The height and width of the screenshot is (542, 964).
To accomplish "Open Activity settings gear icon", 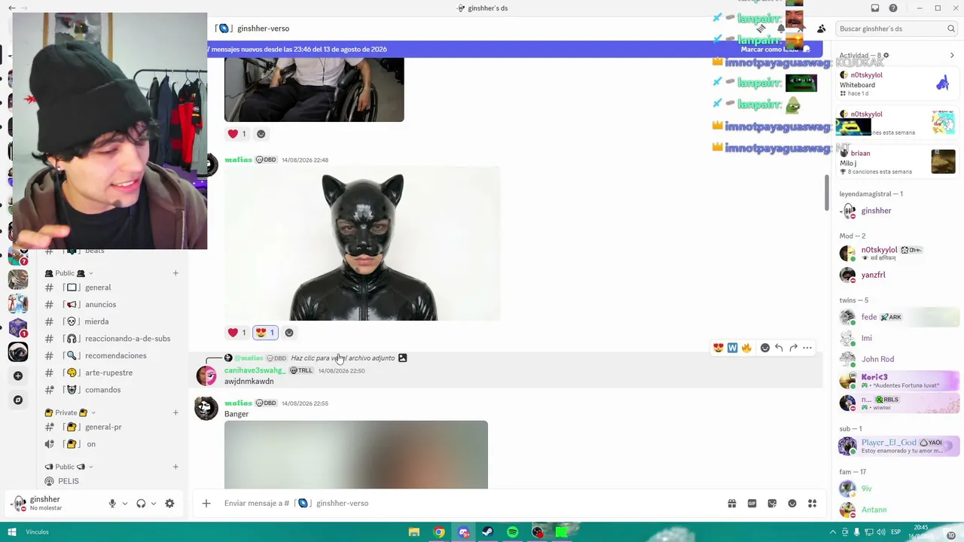I will 886,56.
